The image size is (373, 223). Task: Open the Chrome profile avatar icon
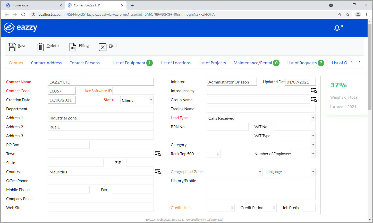point(358,14)
